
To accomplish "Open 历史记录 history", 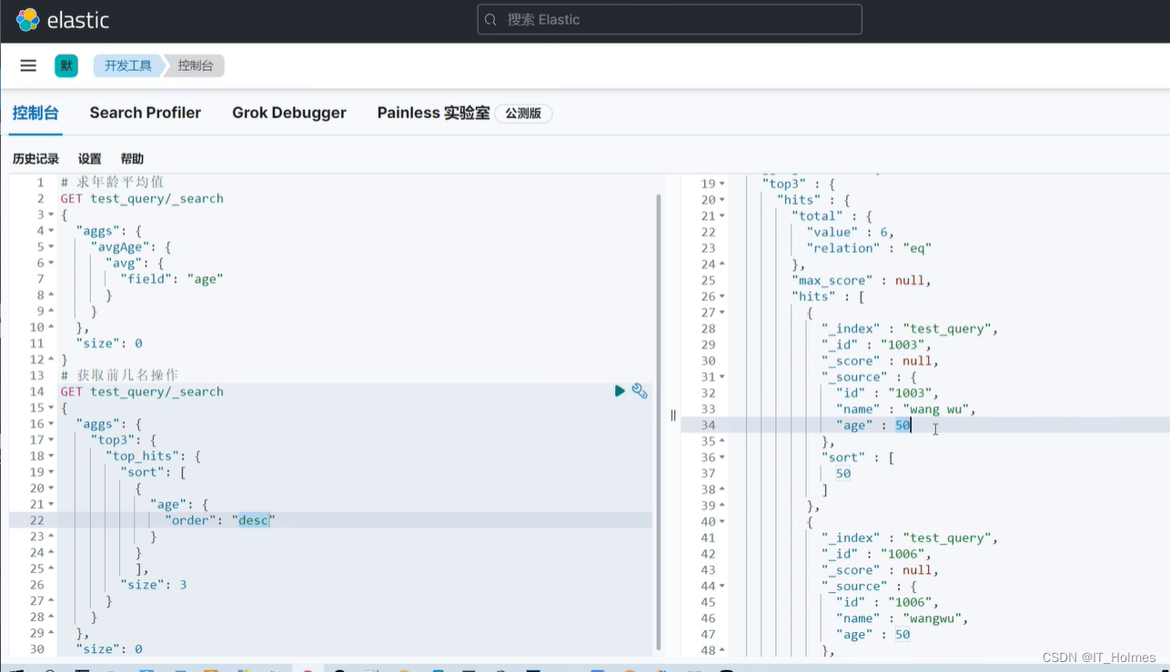I will [35, 159].
